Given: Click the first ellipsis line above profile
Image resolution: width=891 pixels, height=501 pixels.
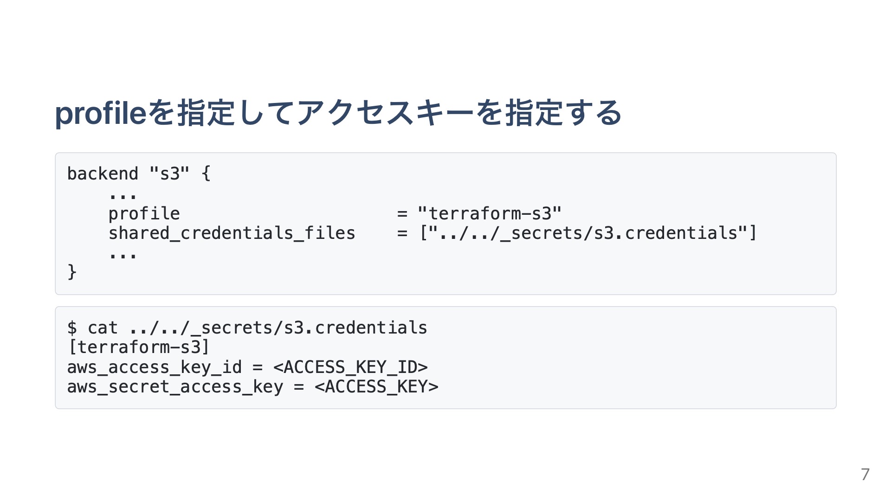Looking at the screenshot, I should pos(123,196).
